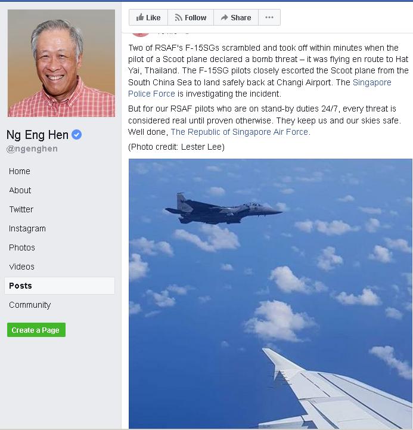The height and width of the screenshot is (430, 413).
Task: Open the Instagram tab
Action: point(27,228)
